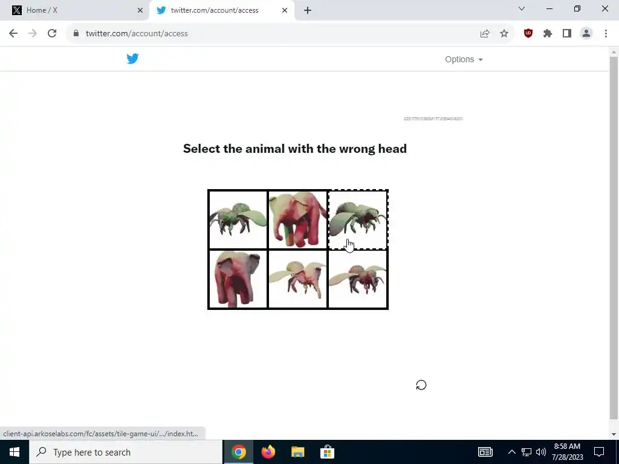Open the notifications action center

pyautogui.click(x=599, y=452)
